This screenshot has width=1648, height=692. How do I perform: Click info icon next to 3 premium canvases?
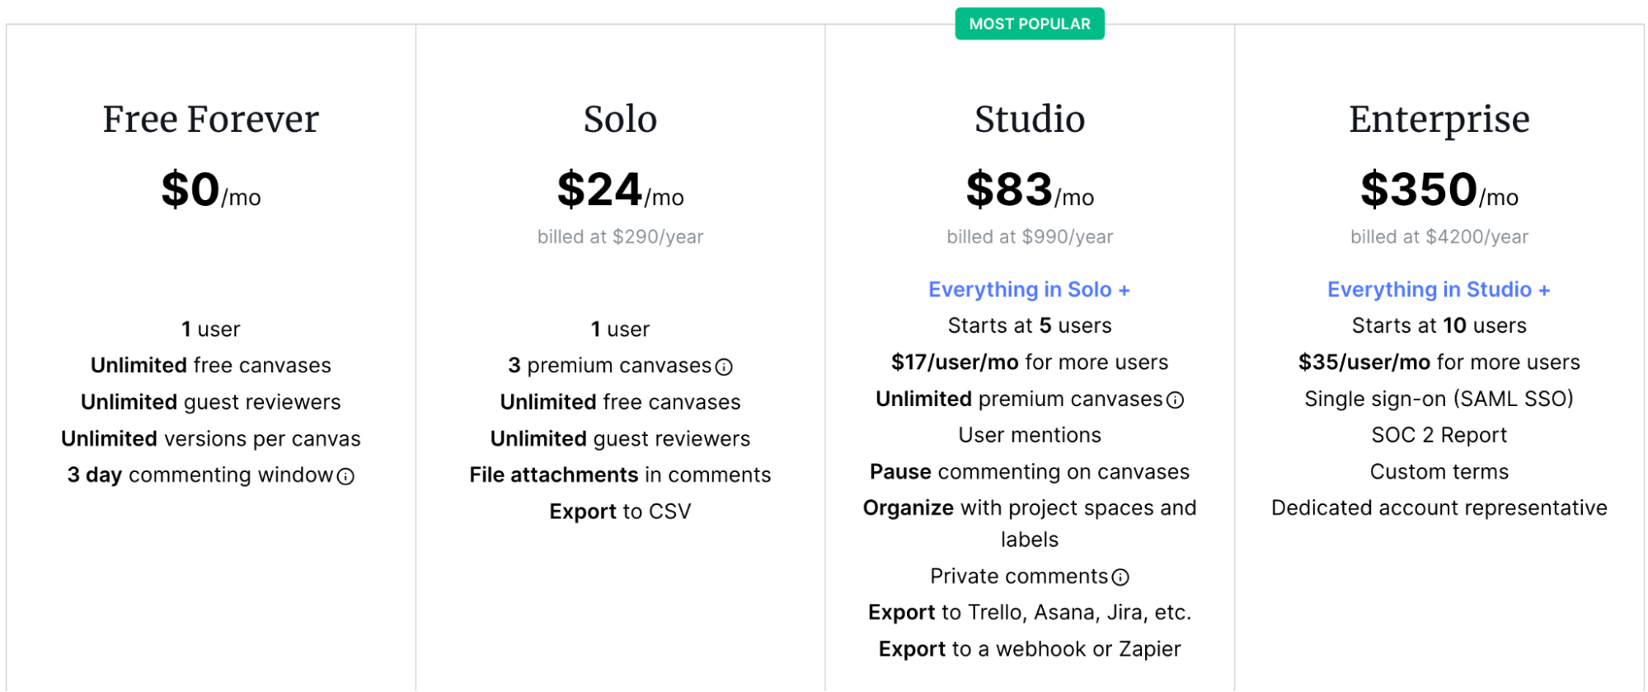724,367
